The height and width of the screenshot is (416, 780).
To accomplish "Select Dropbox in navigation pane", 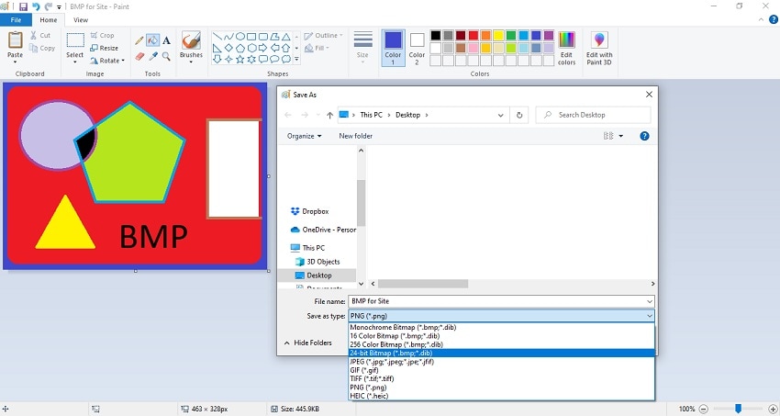I will (x=309, y=211).
